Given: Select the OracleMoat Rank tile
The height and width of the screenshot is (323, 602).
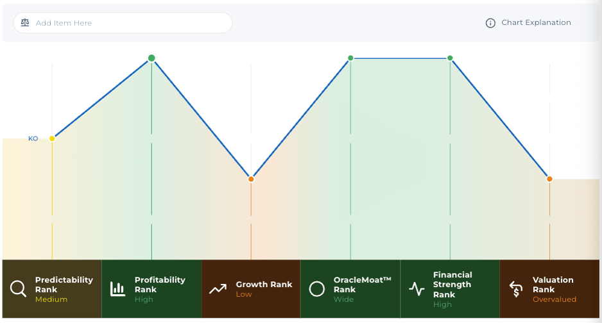Looking at the screenshot, I should click(350, 289).
